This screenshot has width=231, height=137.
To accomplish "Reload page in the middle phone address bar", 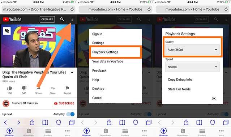I will click(x=149, y=9).
